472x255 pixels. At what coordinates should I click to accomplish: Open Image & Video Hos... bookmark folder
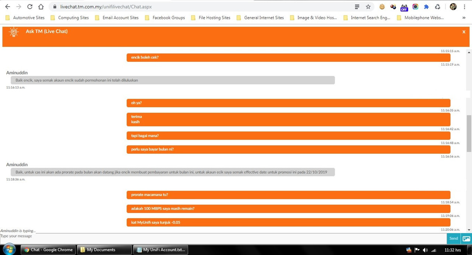click(313, 17)
